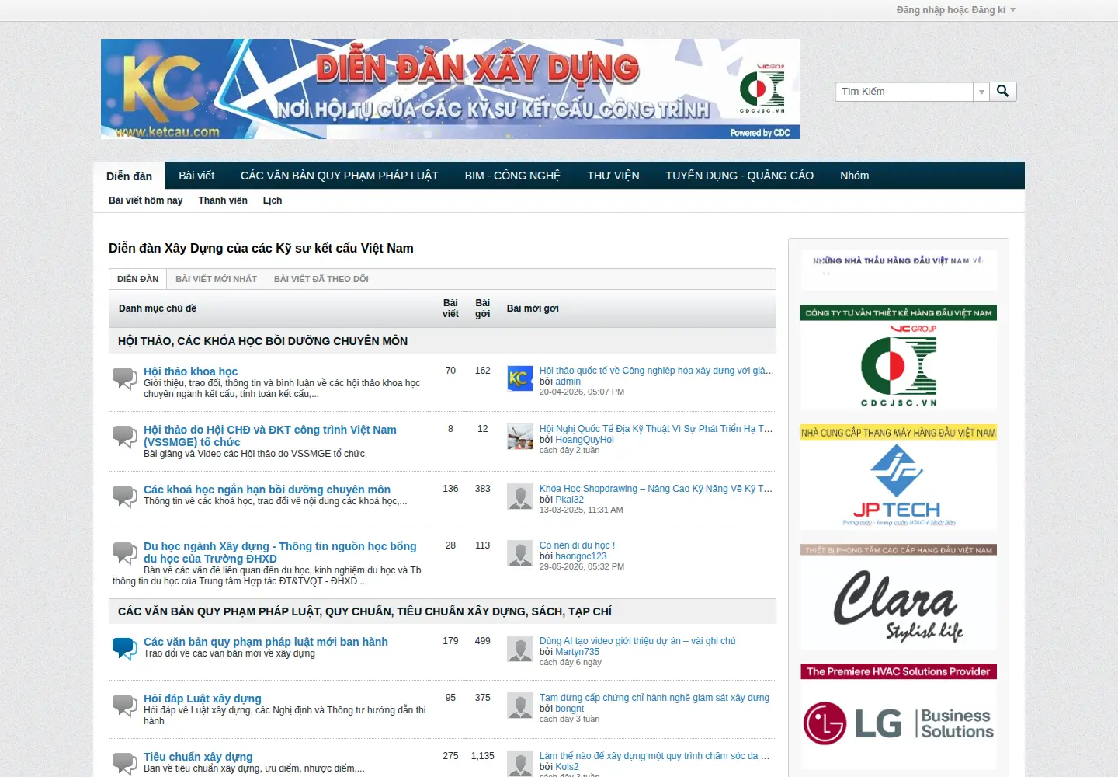Click the LG Business Solutions advertisement
Screen dimensions: 1118x777
point(899,716)
